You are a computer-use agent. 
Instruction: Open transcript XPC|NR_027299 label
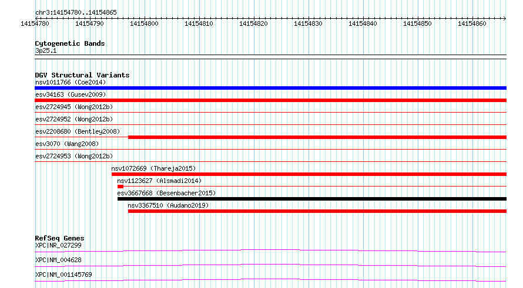[58, 245]
